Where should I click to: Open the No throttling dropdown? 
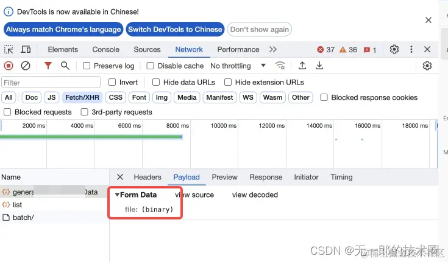[238, 66]
